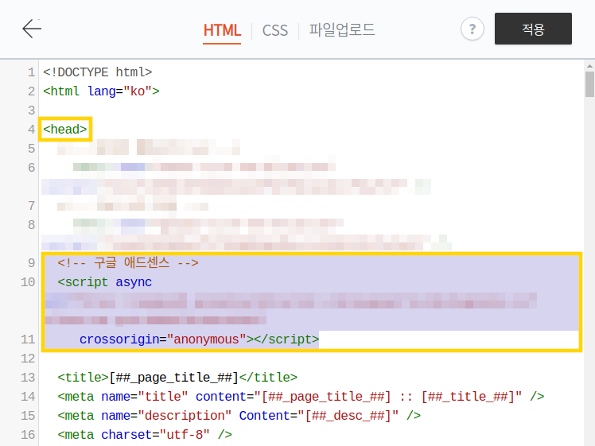
Task: Click the meta charset="utf-8" line
Action: point(145,435)
